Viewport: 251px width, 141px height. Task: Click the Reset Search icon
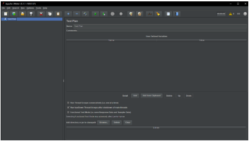tap(158, 14)
